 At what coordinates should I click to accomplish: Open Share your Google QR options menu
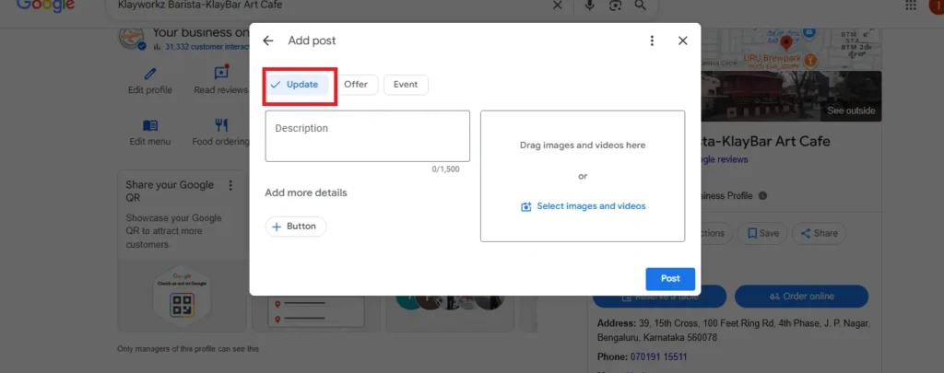(x=231, y=185)
